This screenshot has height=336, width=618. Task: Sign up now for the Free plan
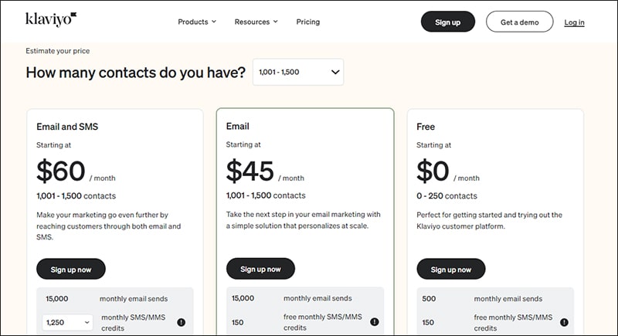coord(451,270)
